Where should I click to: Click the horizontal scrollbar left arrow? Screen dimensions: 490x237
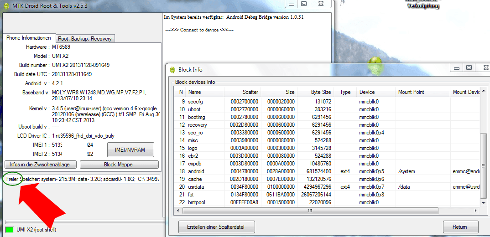(178, 211)
